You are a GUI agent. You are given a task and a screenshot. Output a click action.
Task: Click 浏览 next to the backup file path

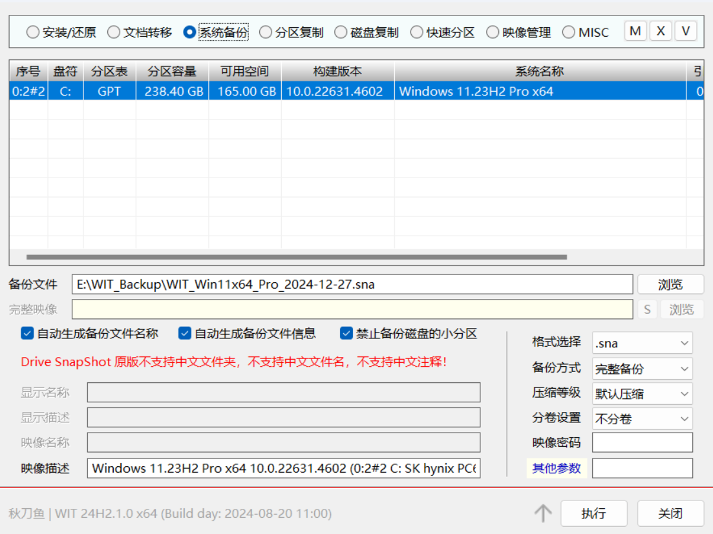pos(670,284)
